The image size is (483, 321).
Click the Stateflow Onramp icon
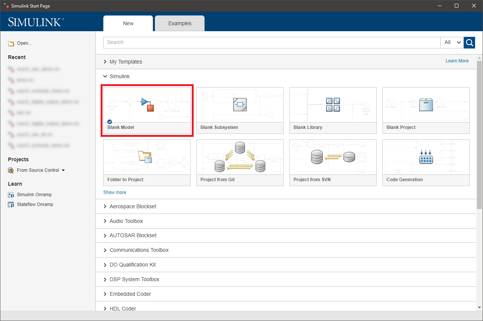pyautogui.click(x=11, y=204)
